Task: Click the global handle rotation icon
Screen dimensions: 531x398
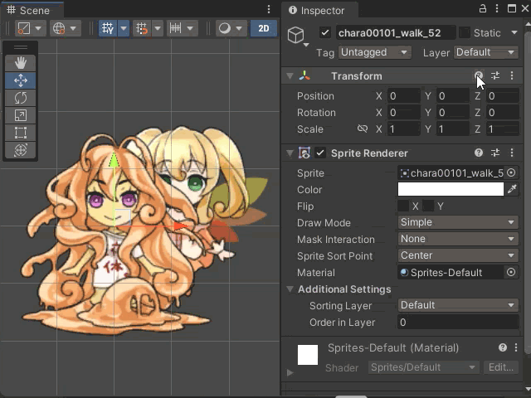Action: (x=59, y=28)
